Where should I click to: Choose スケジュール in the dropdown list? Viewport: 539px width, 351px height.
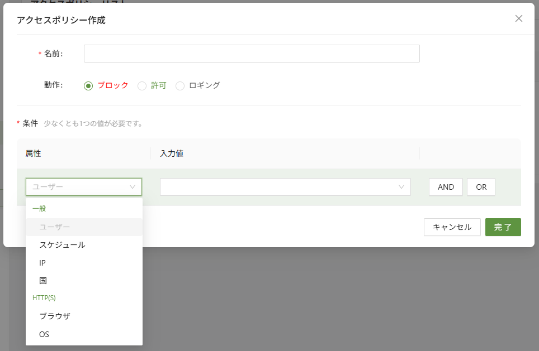tap(62, 245)
